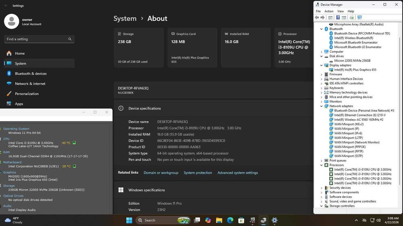Click the Forward arrow in Device Manager toolbar
This screenshot has width=403, height=226.
click(x=322, y=17)
